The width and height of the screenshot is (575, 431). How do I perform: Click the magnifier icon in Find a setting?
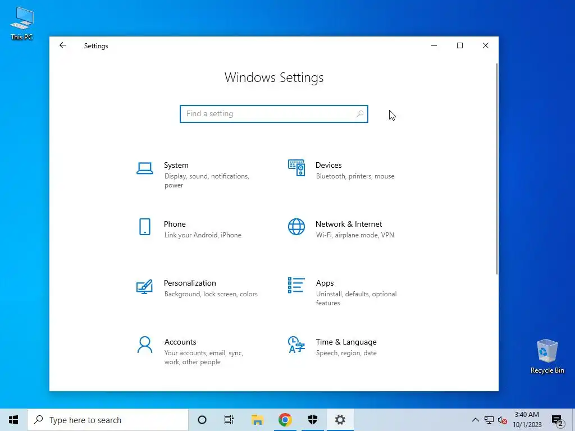[360, 113]
